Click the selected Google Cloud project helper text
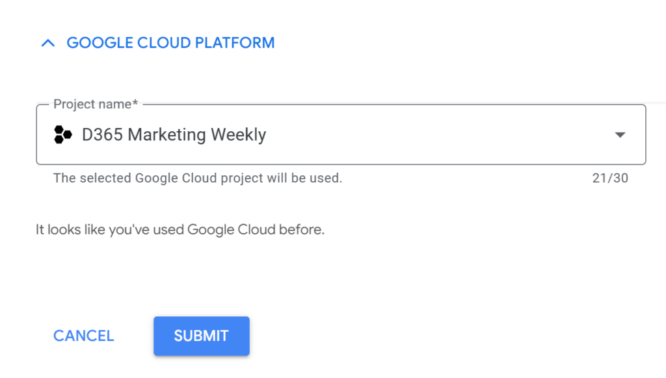Viewport: 666px width, 378px height. (x=198, y=178)
